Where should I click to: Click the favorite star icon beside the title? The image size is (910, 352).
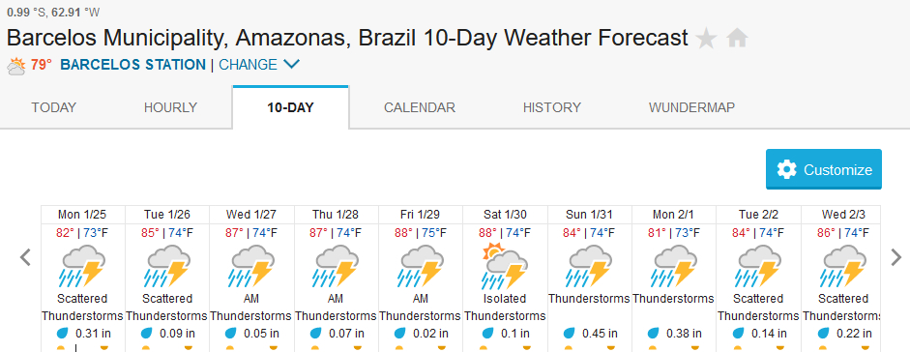coord(706,39)
